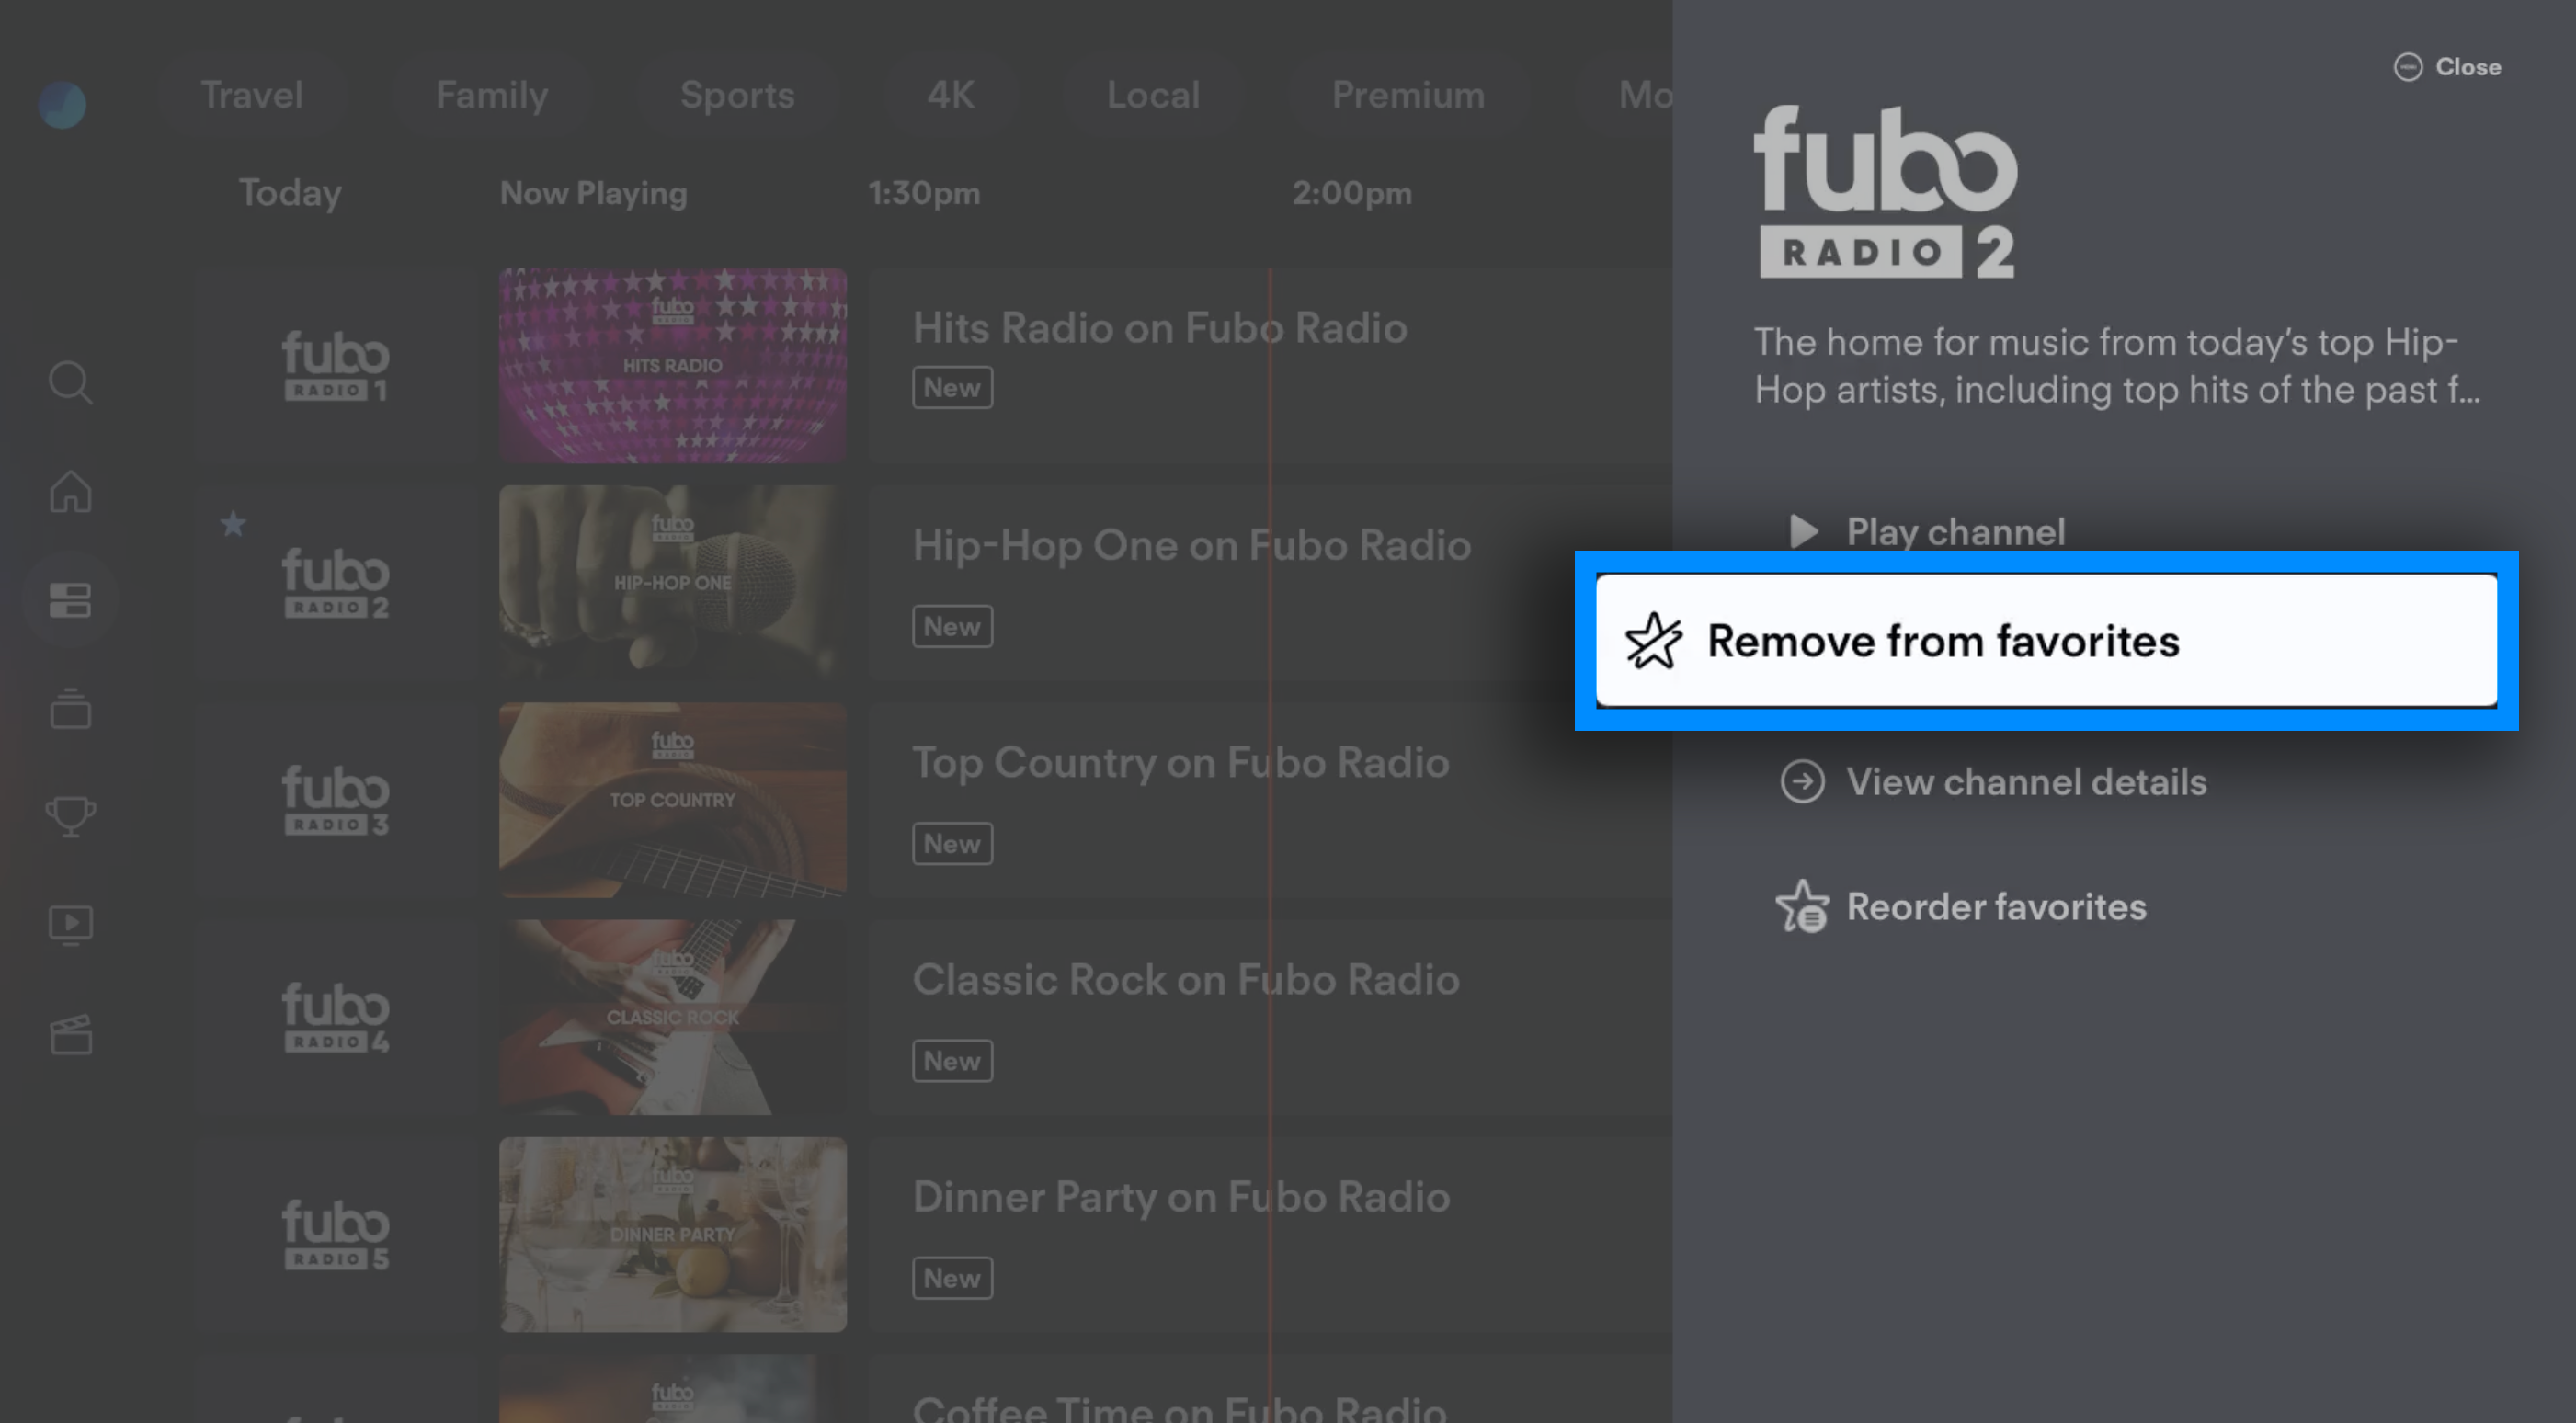
Task: Click the Fubo Radio 1 channel logo
Action: pyautogui.click(x=336, y=366)
